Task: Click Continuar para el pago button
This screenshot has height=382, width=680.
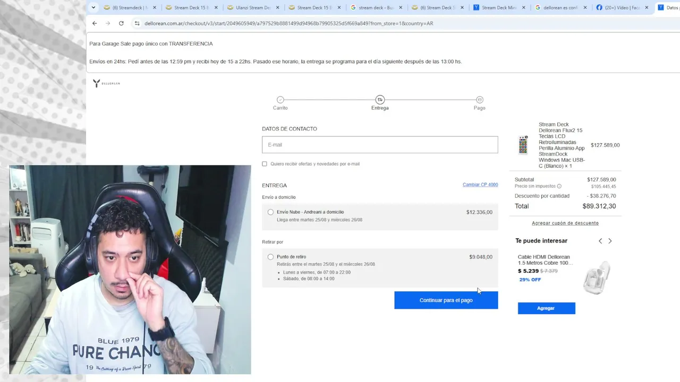Action: [x=446, y=300]
